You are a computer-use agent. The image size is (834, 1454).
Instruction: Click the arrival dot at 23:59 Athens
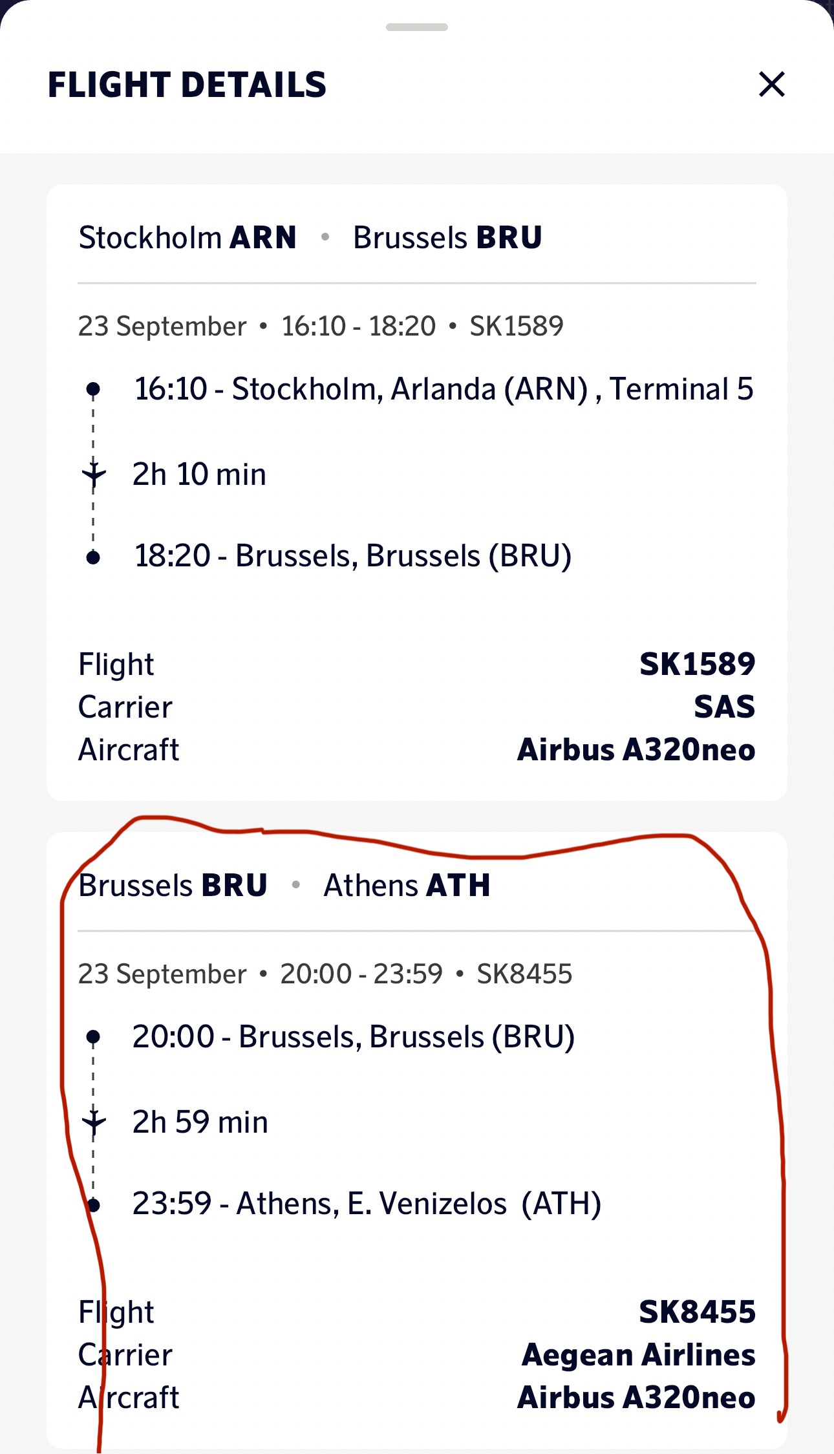click(94, 1205)
